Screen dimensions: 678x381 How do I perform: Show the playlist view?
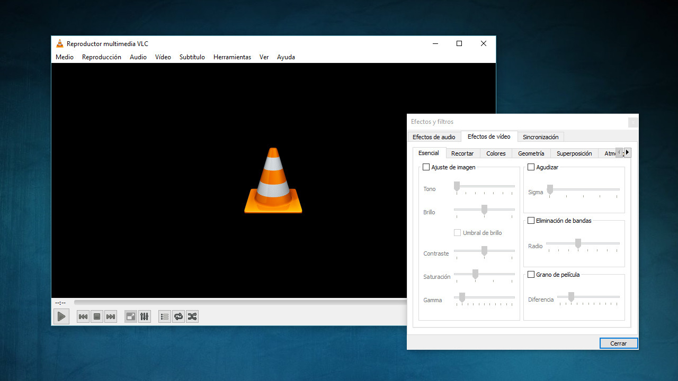pyautogui.click(x=164, y=316)
